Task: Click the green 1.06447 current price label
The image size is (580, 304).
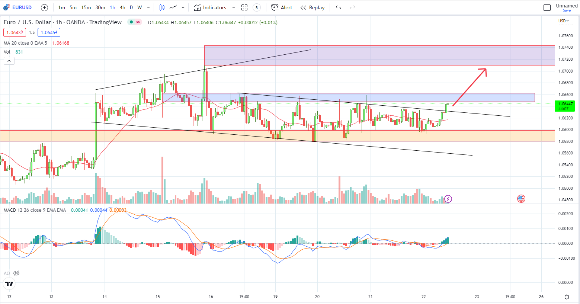Action: pos(565,106)
